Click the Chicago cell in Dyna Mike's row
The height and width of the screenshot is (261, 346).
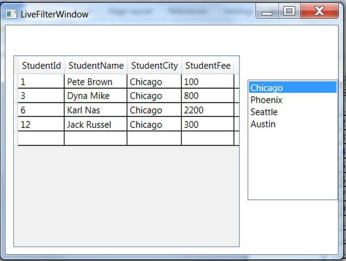click(154, 96)
